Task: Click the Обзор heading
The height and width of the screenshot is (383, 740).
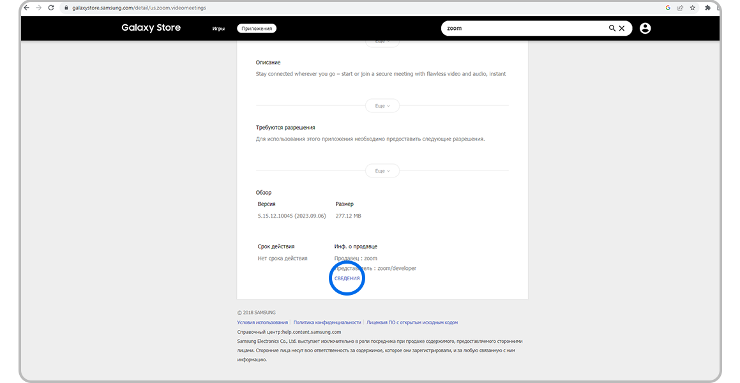Action: pyautogui.click(x=264, y=192)
